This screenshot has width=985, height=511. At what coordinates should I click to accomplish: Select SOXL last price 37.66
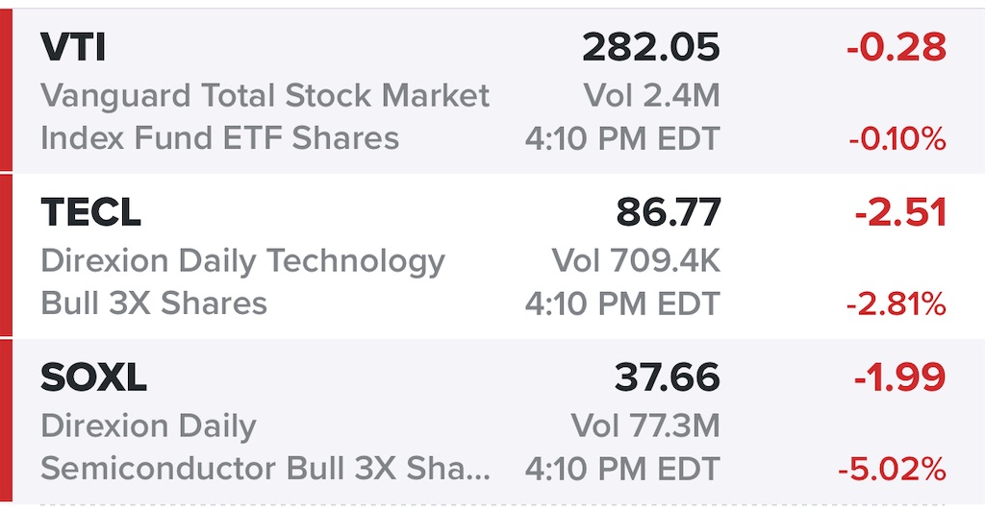[668, 377]
